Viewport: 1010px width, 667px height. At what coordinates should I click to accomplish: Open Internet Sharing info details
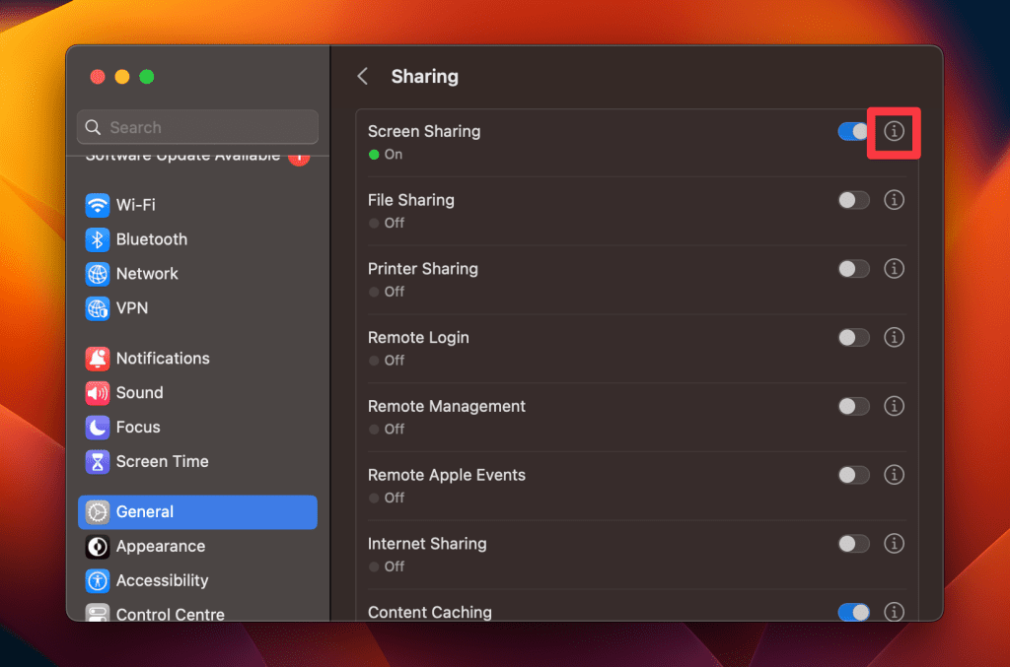pyautogui.click(x=894, y=544)
